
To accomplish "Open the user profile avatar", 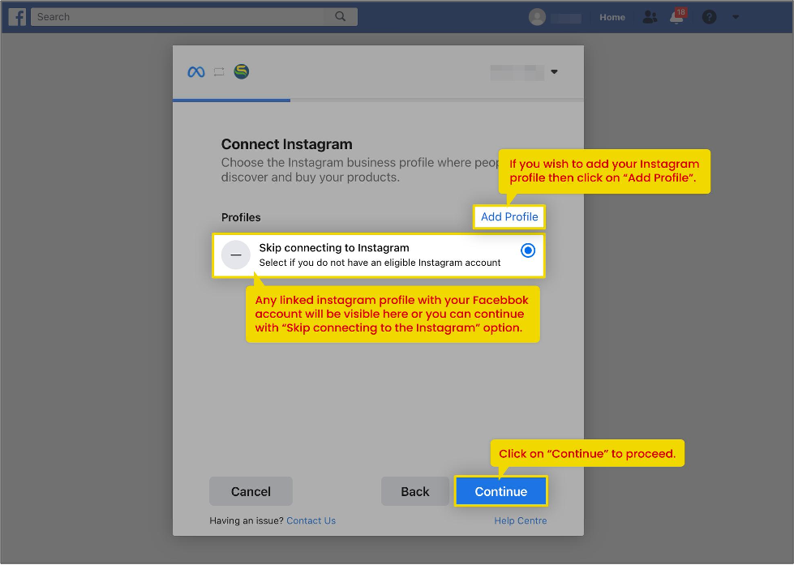I will click(537, 17).
